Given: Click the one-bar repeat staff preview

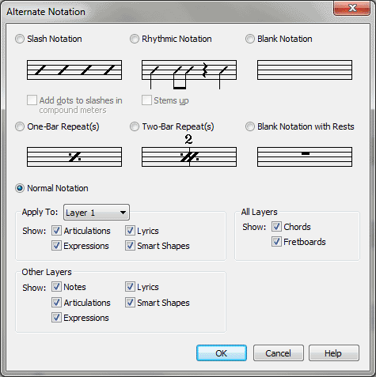Looking at the screenshot, I should [x=74, y=156].
